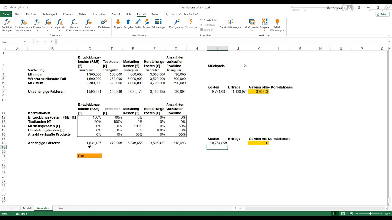Click Prozess in the Modellierung group

pyautogui.click(x=146, y=24)
